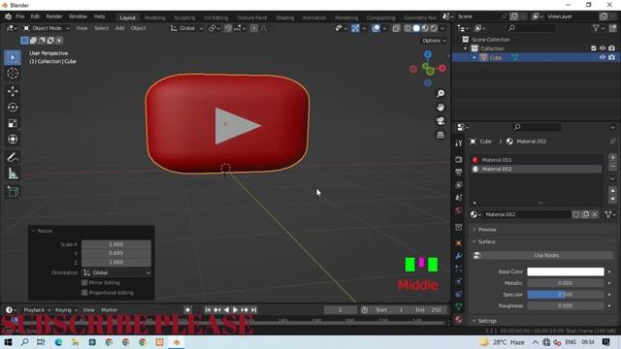The image size is (621, 349).
Task: Switch perspective/orthographic grid icon
Action: pyautogui.click(x=441, y=135)
